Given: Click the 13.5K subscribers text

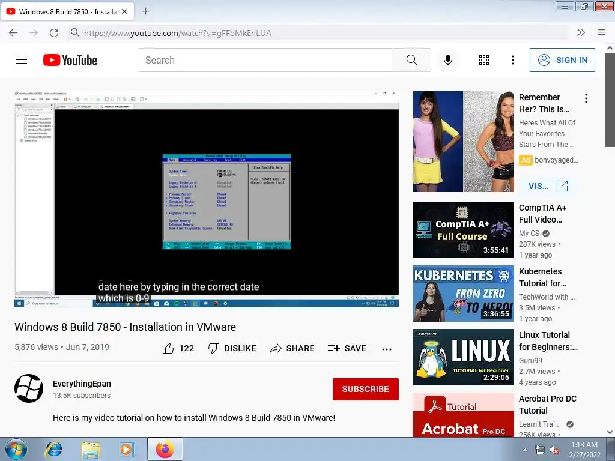Looking at the screenshot, I should [x=82, y=396].
